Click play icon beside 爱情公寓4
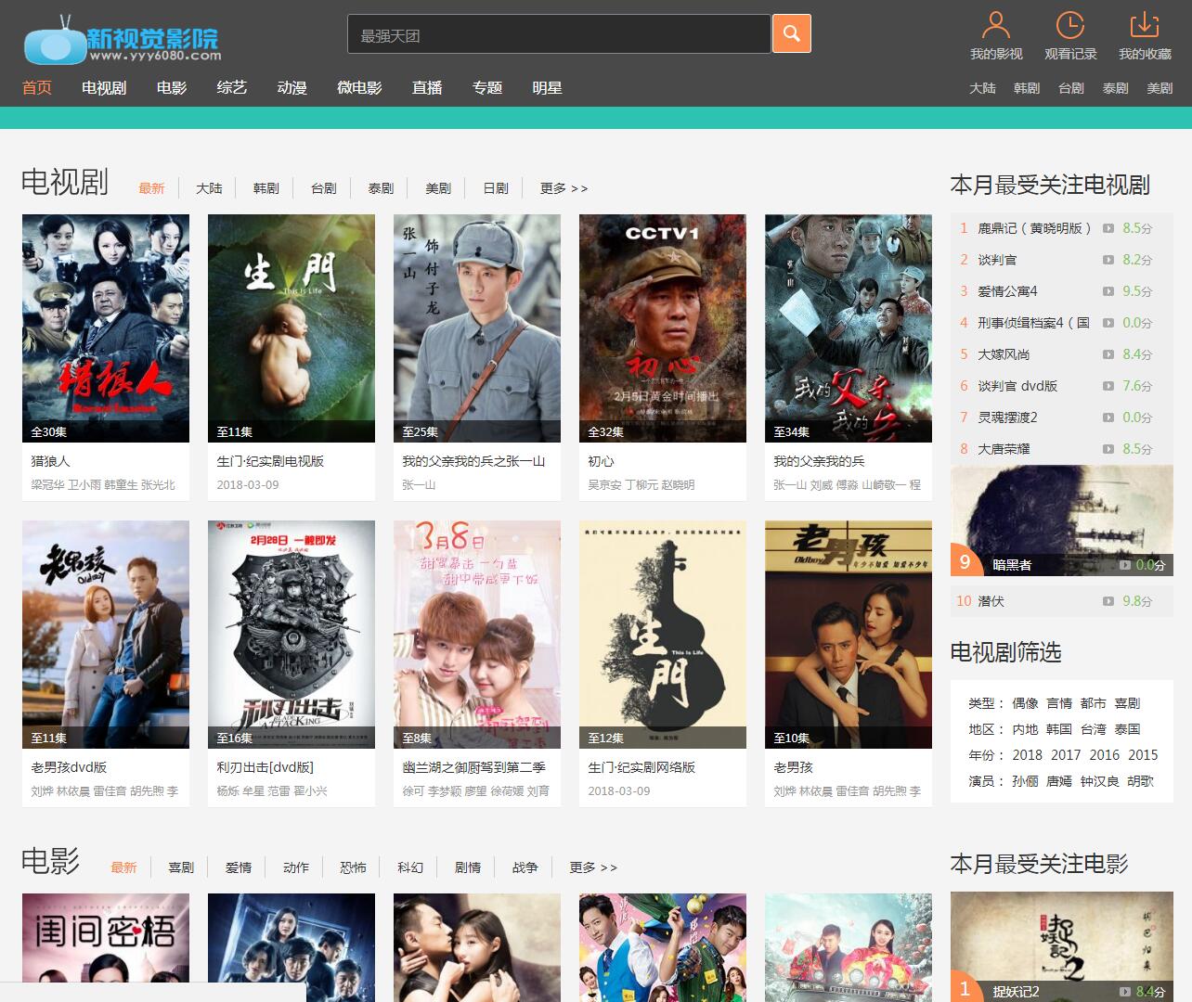Viewport: 1192px width, 1002px height. 1108,291
